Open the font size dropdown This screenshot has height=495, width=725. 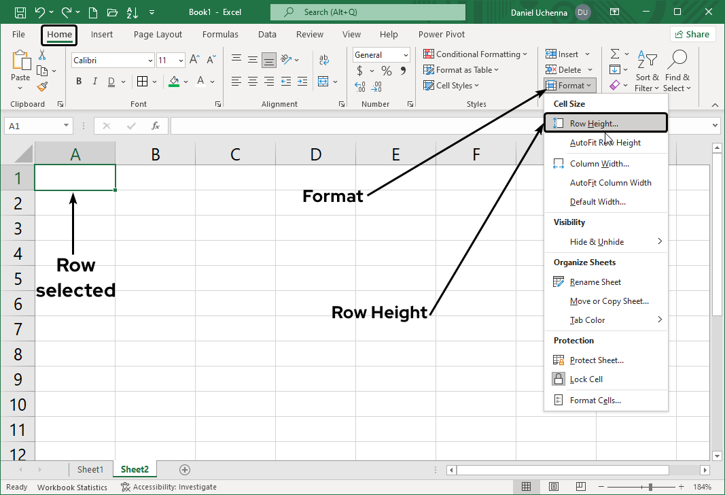pos(179,60)
